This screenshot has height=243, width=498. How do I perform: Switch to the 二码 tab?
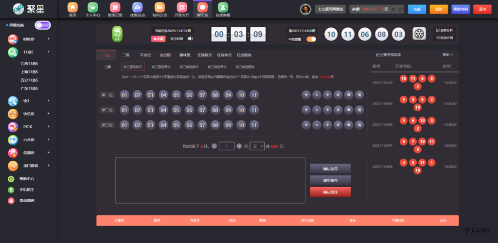point(125,55)
